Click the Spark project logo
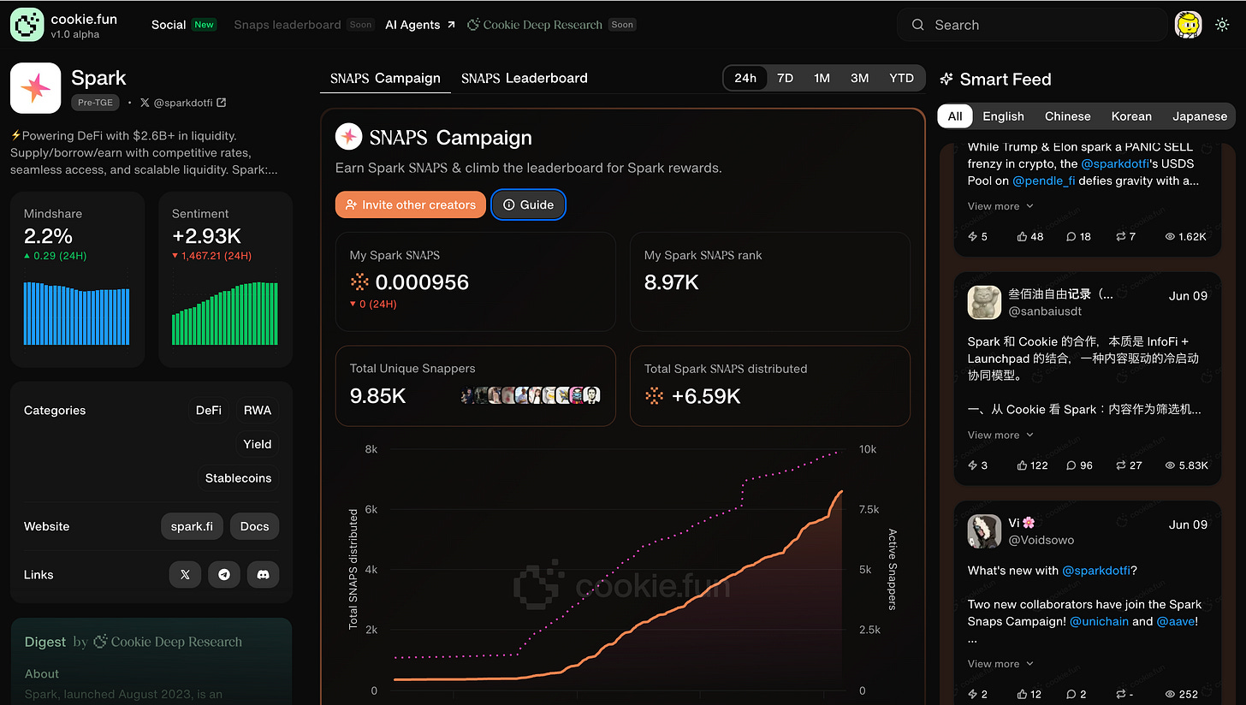The width and height of the screenshot is (1246, 705). tap(35, 88)
